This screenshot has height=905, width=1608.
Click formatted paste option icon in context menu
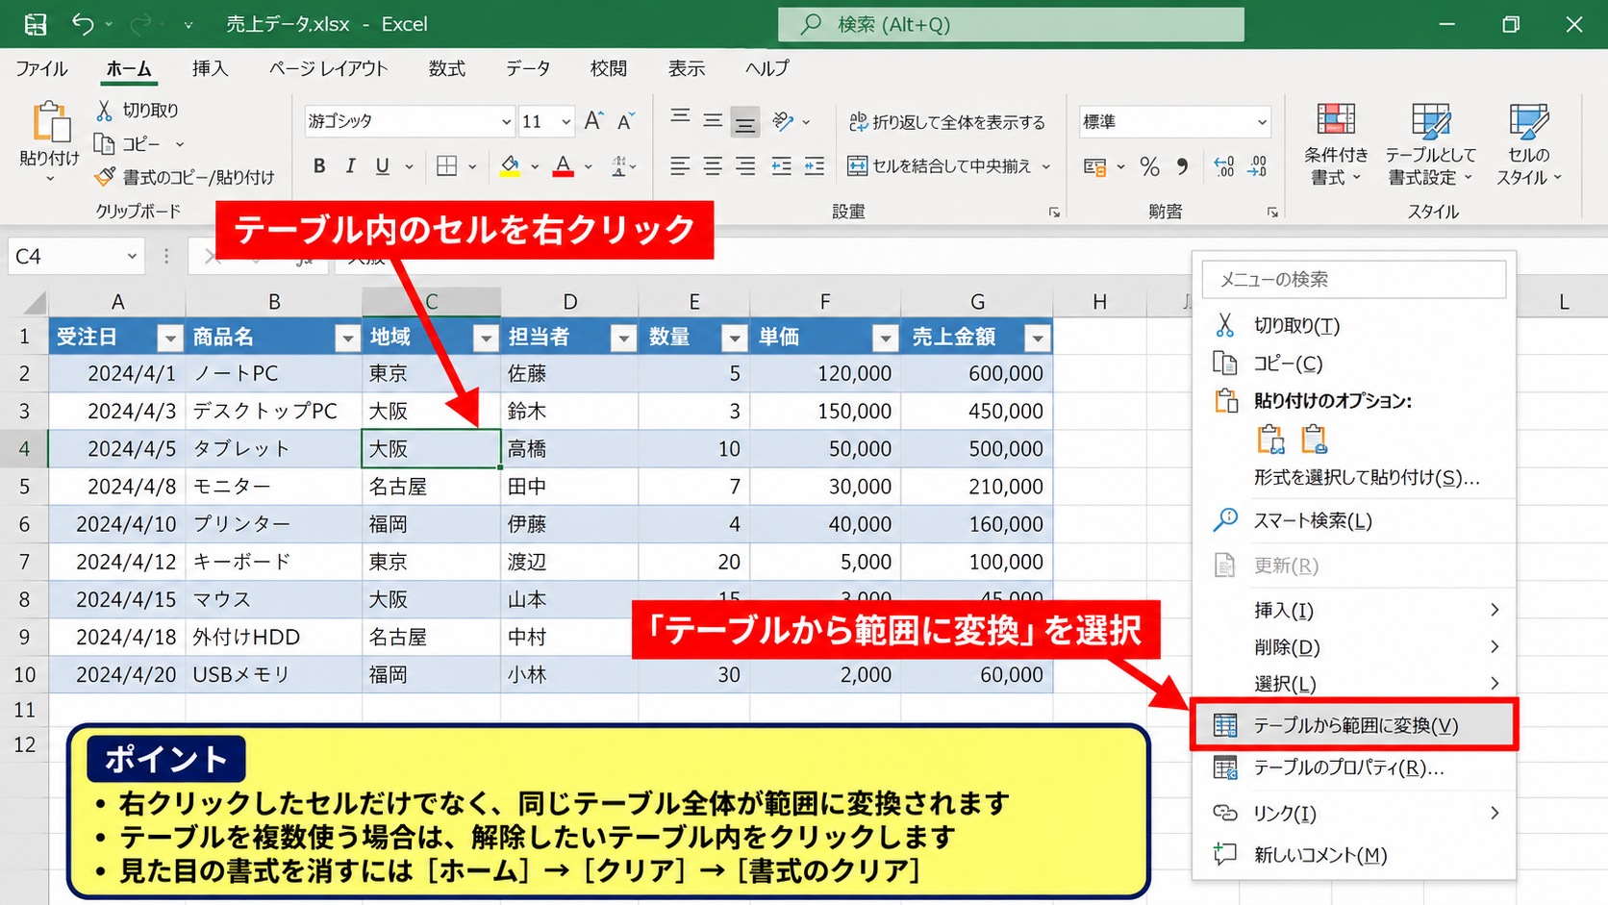1313,440
